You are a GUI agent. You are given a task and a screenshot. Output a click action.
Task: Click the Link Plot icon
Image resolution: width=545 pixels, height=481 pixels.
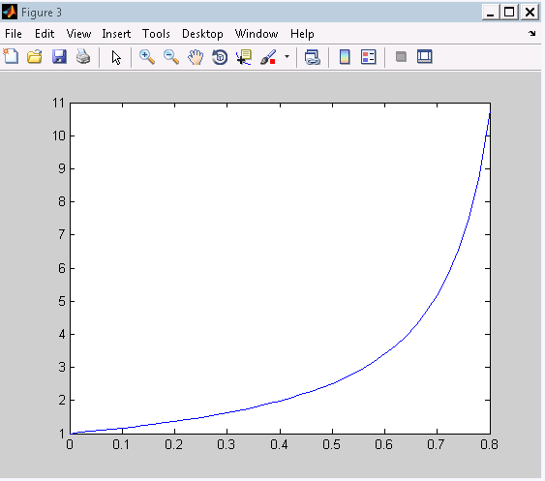(312, 57)
